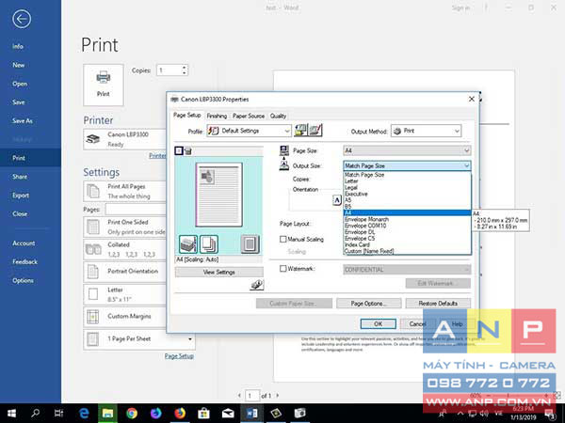Click the page preview thumbnail in Canon dialog
The height and width of the screenshot is (423, 565).
click(218, 195)
